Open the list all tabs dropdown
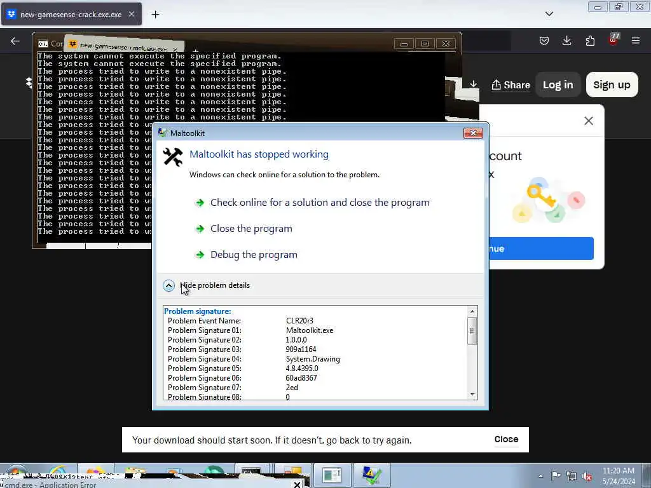 pos(549,14)
